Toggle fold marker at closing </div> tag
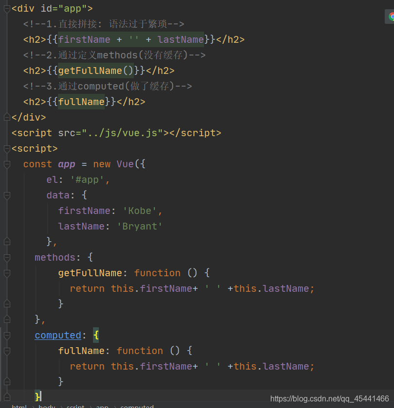Screen dimensions: 394x408 7,117
